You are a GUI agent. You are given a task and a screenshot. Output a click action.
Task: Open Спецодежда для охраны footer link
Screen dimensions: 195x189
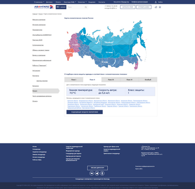[74, 154]
